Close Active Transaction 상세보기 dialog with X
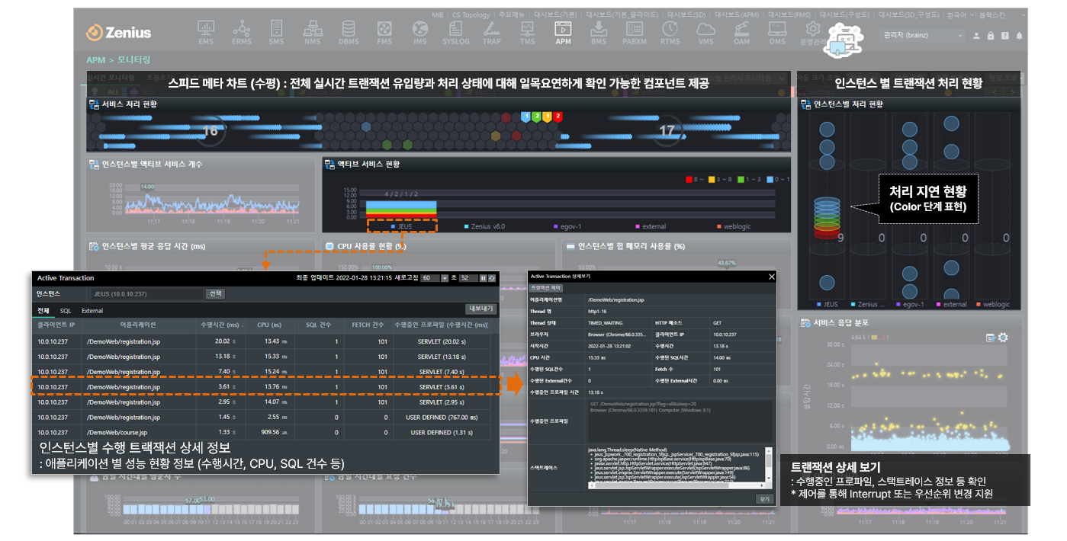Screen dimensions: 1067x541 click(771, 277)
